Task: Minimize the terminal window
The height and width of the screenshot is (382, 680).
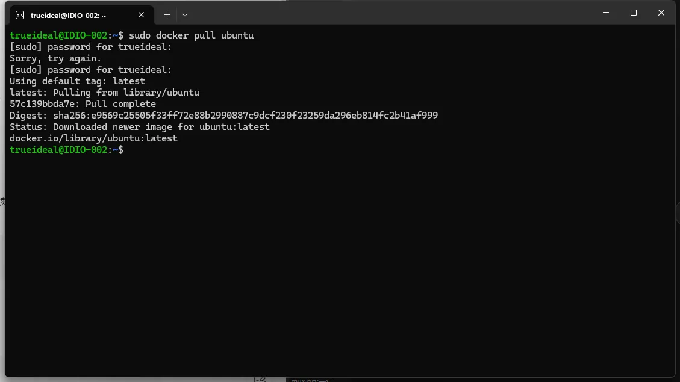Action: pyautogui.click(x=606, y=13)
